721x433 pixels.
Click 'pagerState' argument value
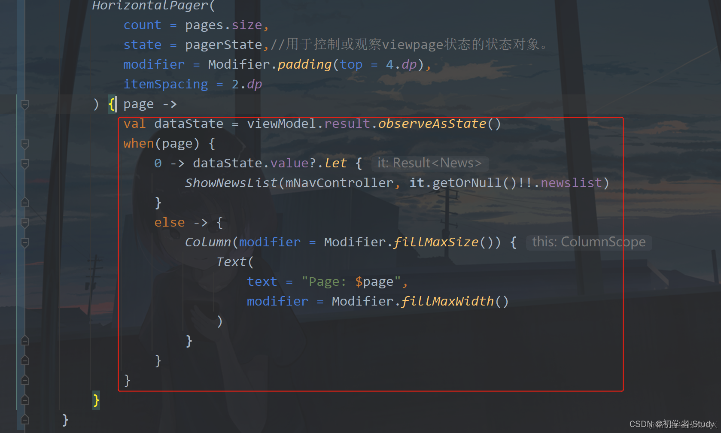coord(224,45)
